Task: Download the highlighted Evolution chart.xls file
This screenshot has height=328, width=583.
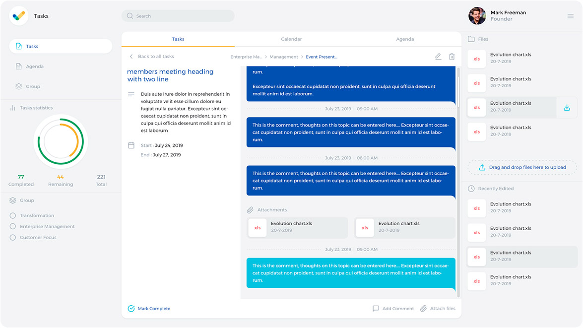Action: [567, 107]
